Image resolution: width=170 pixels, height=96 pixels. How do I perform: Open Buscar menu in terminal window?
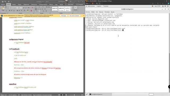click(101, 12)
